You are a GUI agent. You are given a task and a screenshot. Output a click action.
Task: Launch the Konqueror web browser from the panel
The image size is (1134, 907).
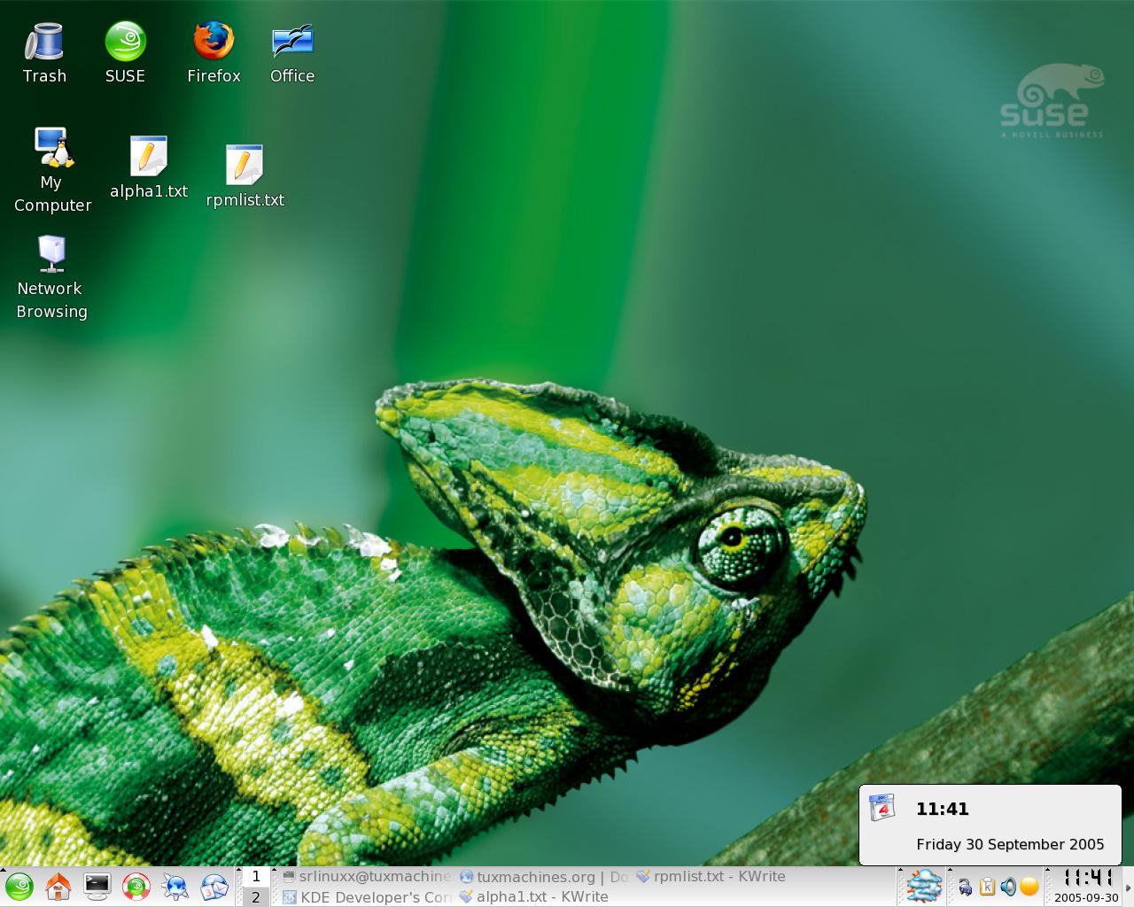pos(175,887)
